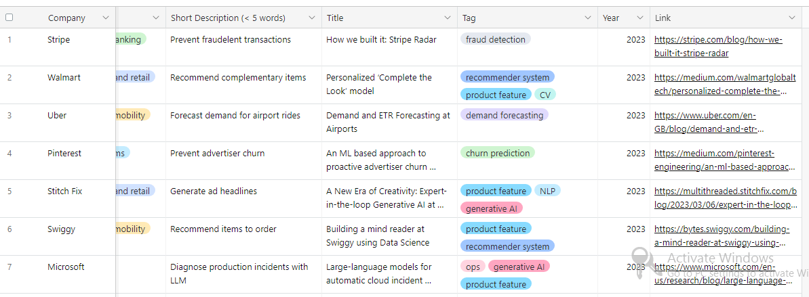Open the Microsoft research blog link

pyautogui.click(x=724, y=274)
